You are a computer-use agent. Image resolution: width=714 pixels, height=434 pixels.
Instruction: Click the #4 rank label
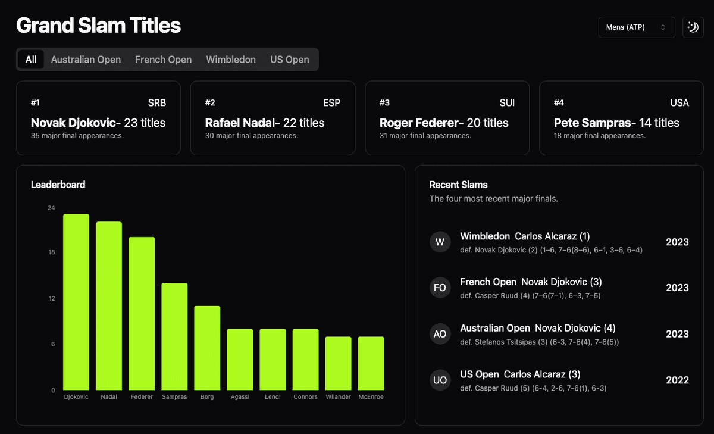tap(559, 103)
